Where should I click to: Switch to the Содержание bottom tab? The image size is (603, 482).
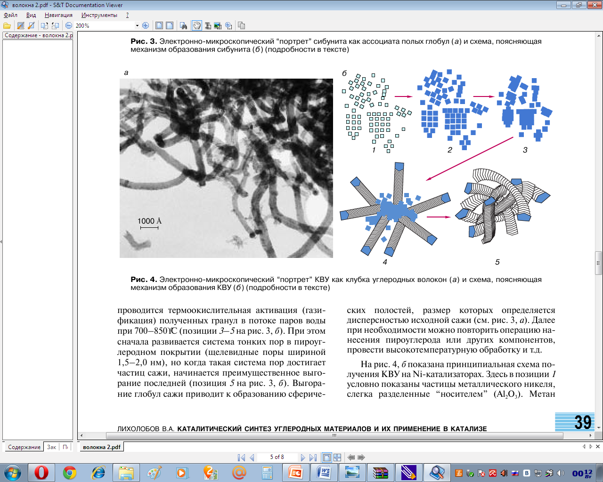pos(24,447)
